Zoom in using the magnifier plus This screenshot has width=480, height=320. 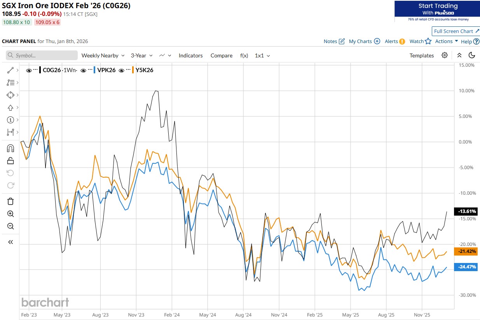(x=10, y=214)
